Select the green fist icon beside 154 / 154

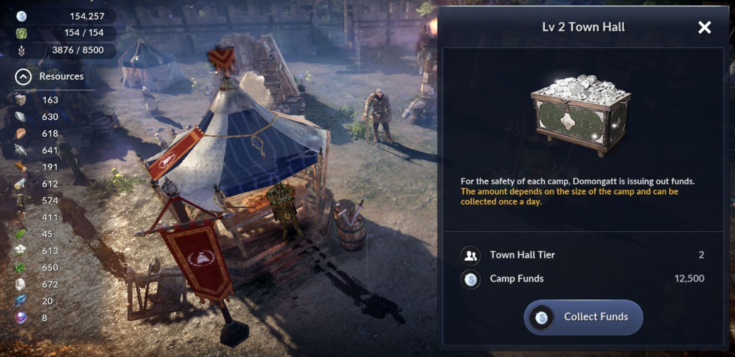tap(22, 33)
